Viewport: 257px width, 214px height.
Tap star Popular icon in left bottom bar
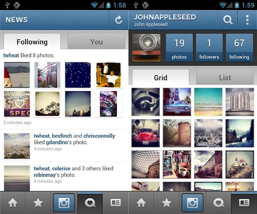tap(38, 203)
